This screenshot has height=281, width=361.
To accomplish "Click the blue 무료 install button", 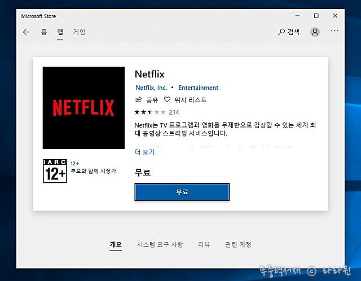I will pyautogui.click(x=182, y=192).
